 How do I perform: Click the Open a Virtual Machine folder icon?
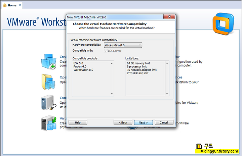click(48, 82)
